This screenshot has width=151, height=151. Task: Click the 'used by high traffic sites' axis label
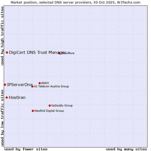[x=2, y=36]
